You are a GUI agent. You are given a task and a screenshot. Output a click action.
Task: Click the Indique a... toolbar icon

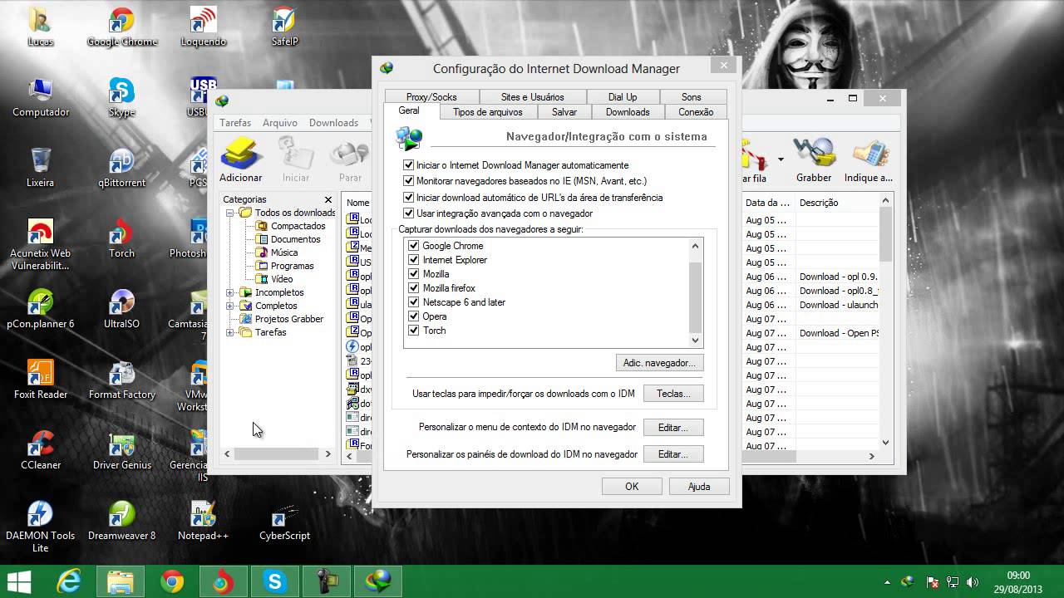(868, 159)
